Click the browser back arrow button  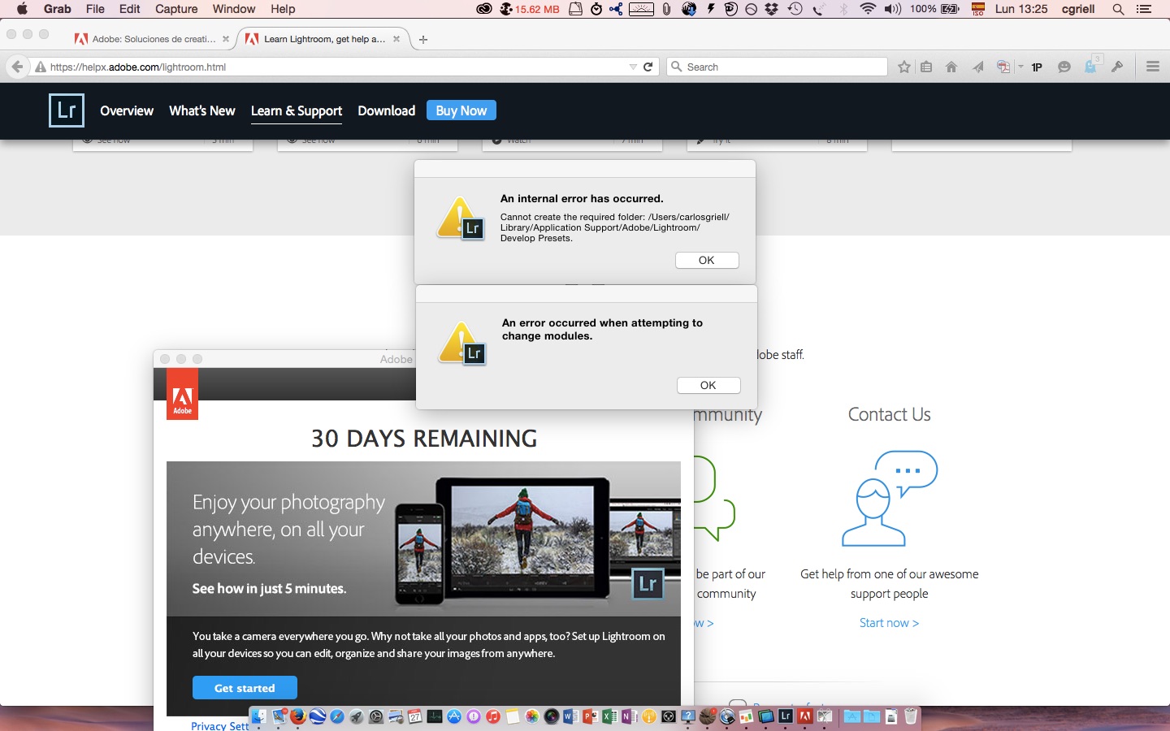click(x=17, y=67)
